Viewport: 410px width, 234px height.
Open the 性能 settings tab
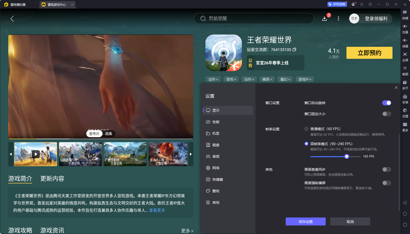tap(216, 122)
